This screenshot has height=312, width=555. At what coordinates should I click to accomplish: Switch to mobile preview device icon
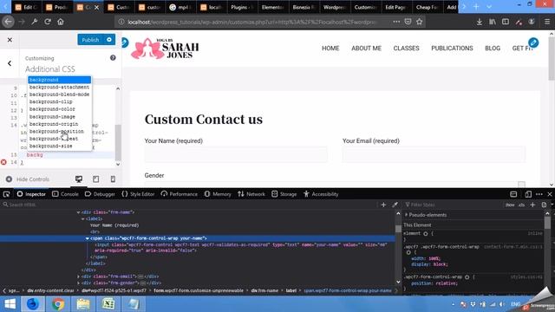[x=113, y=179]
